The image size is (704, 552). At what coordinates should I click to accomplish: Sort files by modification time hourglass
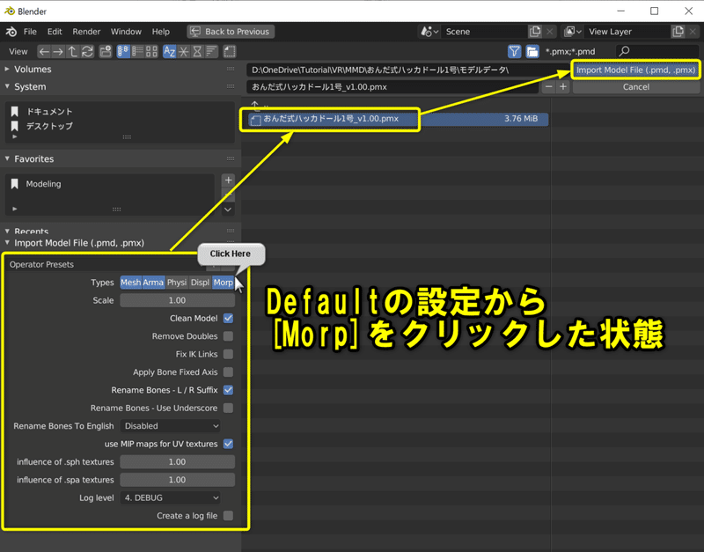pos(197,52)
